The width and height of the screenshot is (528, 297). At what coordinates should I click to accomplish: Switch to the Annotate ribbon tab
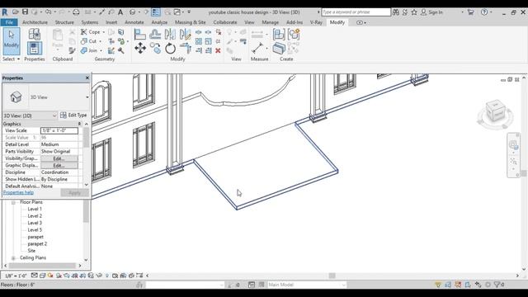pos(134,22)
